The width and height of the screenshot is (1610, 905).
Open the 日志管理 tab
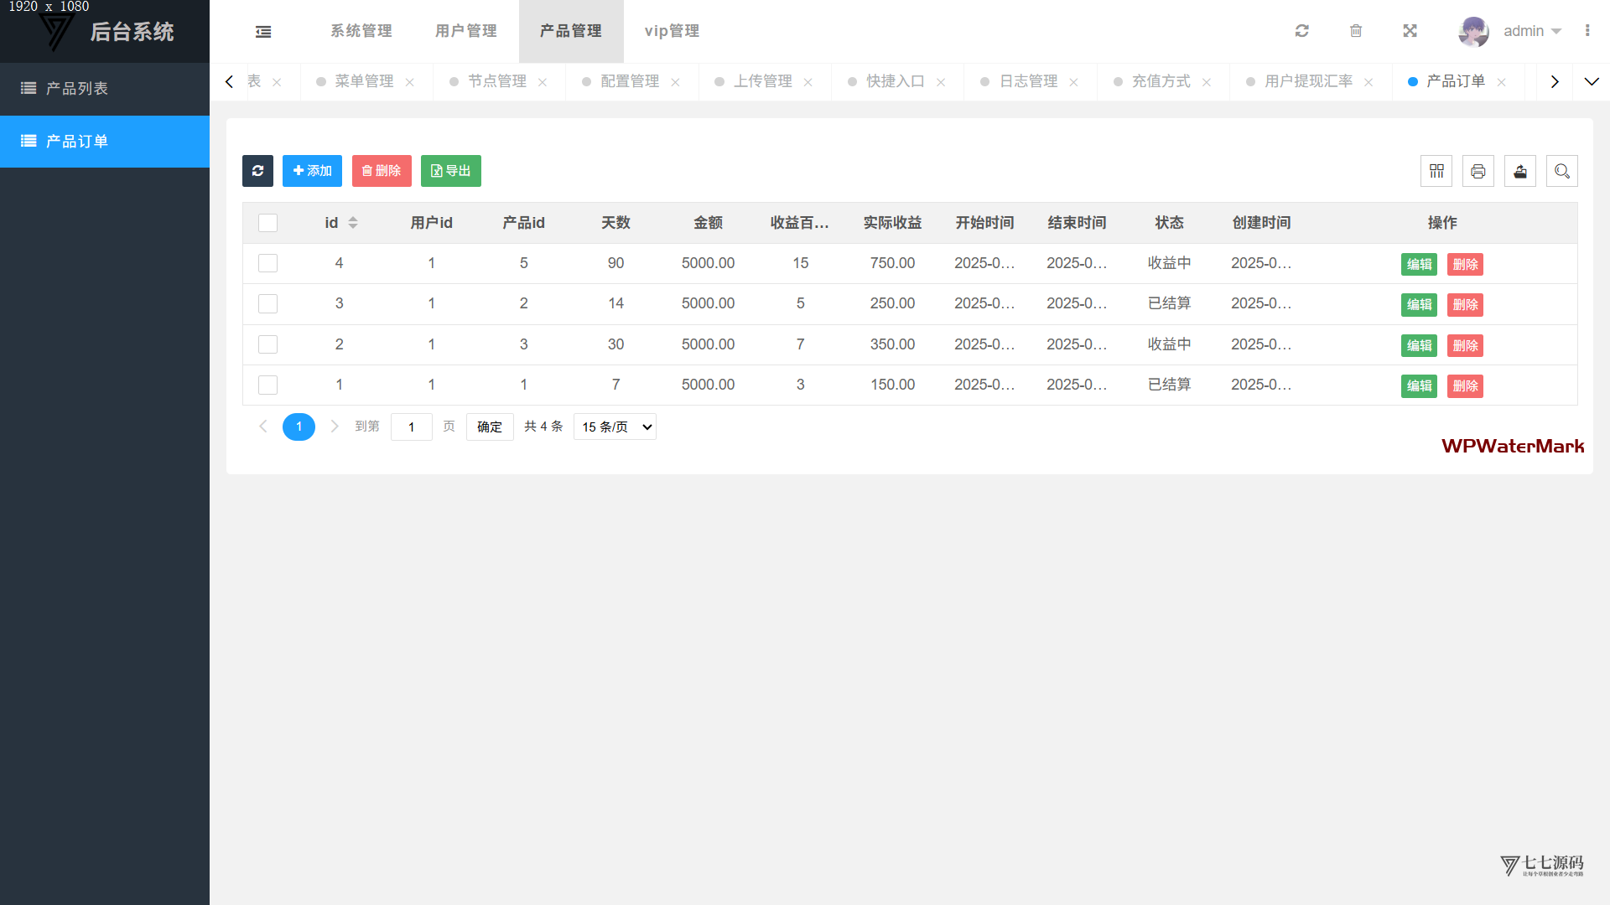coord(1028,81)
